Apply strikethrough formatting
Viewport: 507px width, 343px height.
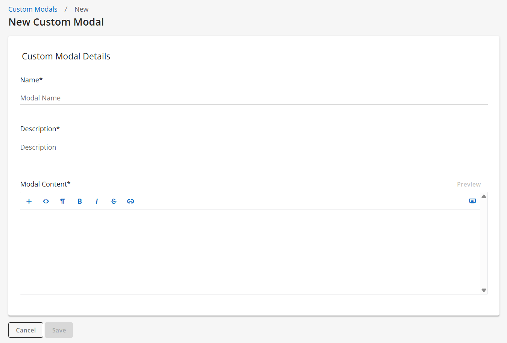tap(114, 201)
